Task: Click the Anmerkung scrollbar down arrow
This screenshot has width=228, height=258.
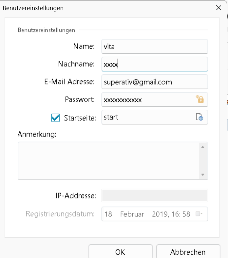Action: coord(203,175)
